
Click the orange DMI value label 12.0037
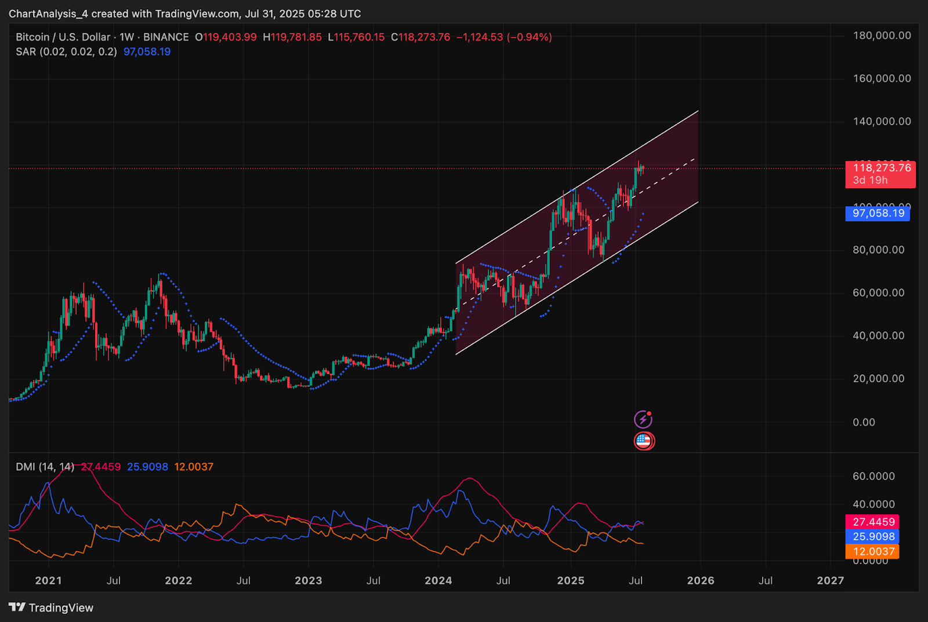(872, 551)
